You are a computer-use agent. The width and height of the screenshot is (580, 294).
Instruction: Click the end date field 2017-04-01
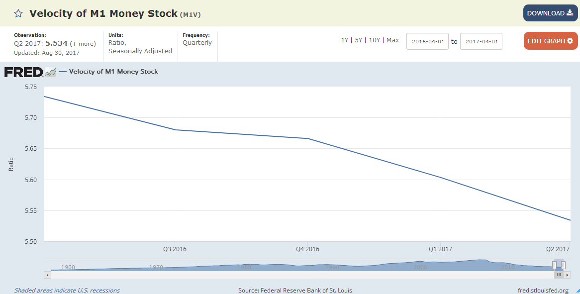481,41
